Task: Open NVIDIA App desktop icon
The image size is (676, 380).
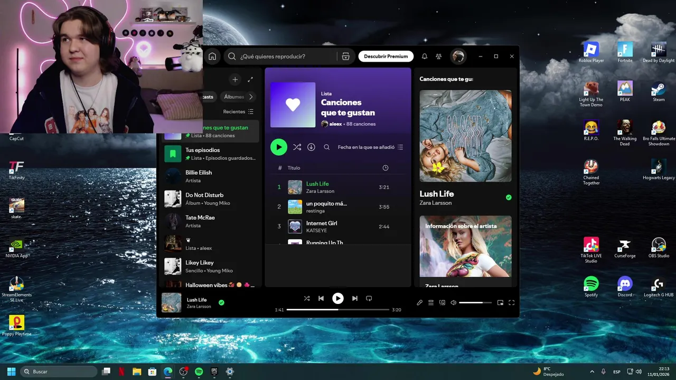Action: coord(17,248)
